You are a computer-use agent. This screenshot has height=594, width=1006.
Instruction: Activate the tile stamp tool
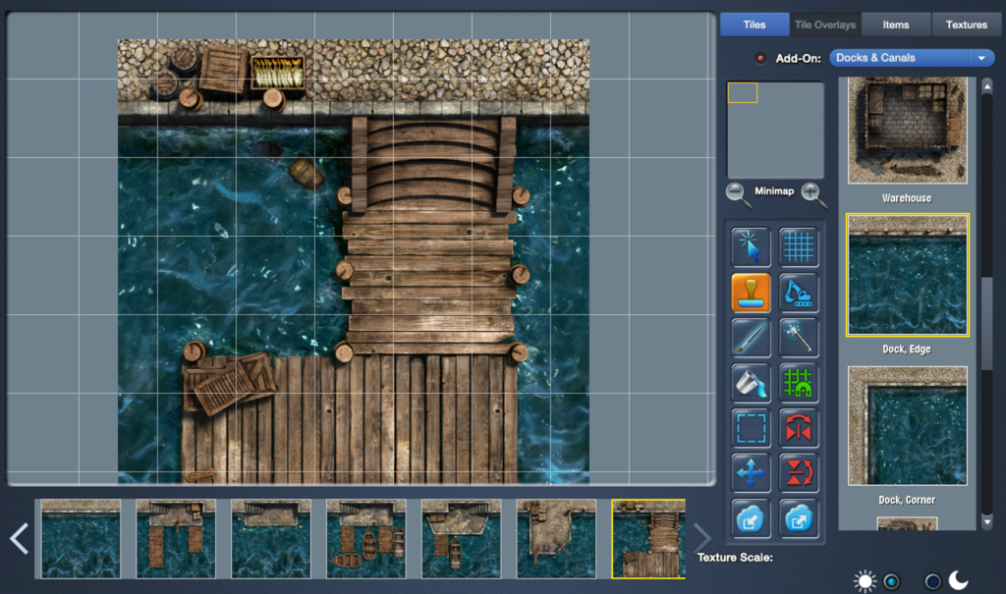coord(751,293)
